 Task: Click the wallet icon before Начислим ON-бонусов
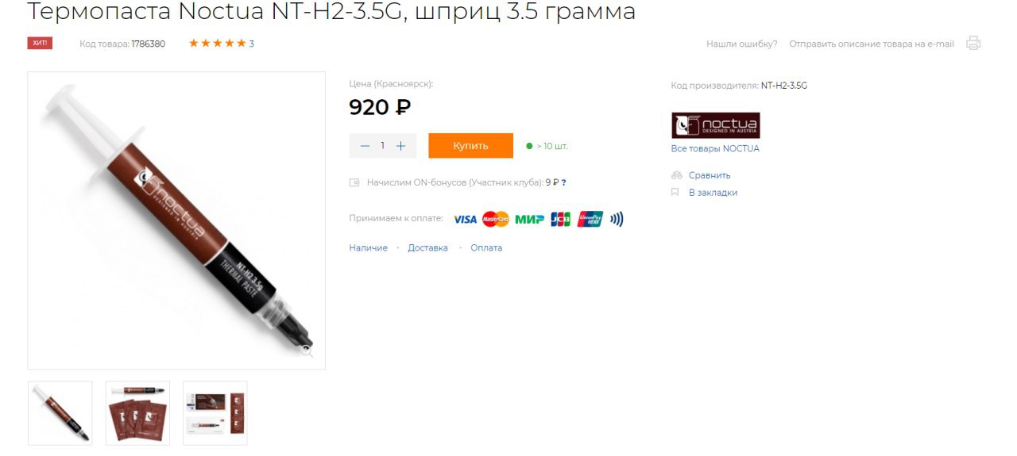[x=355, y=182]
